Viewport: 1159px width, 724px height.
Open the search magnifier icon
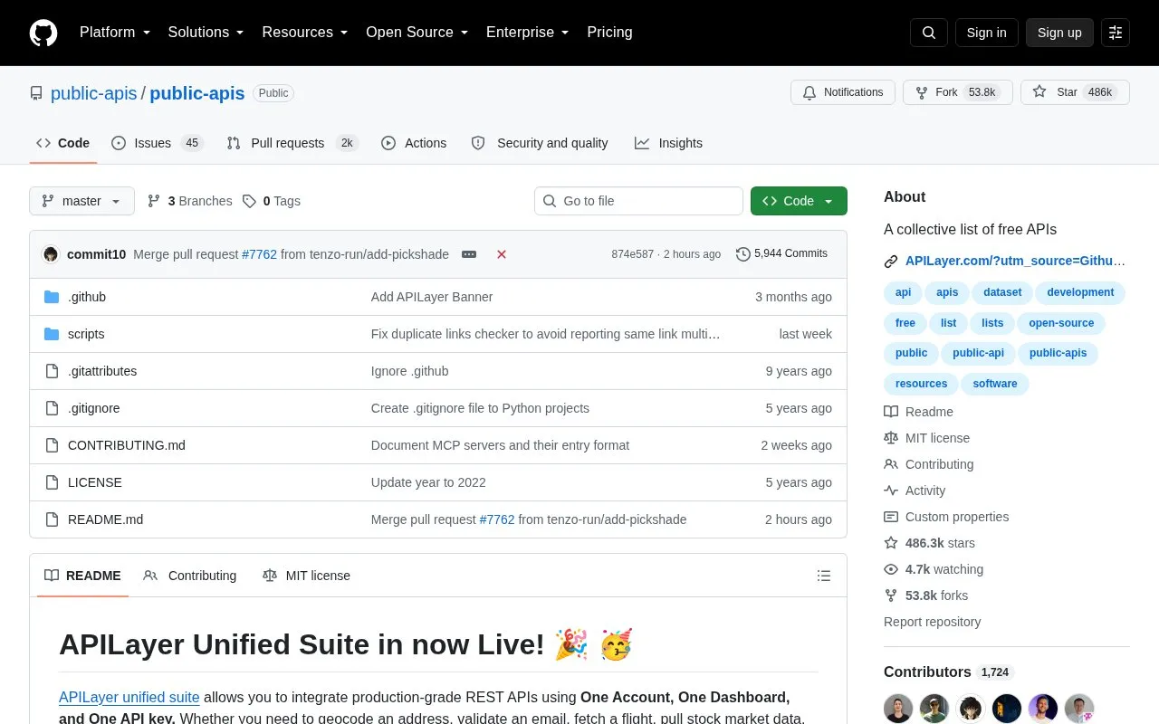(929, 33)
